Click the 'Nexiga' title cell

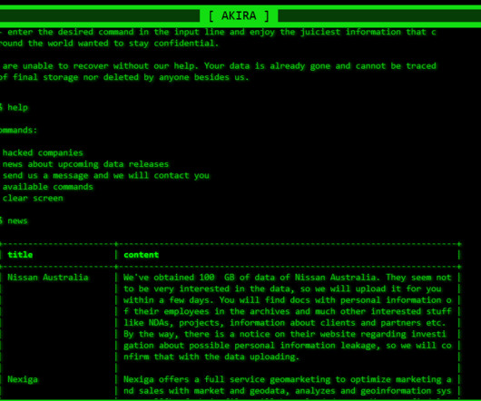tap(23, 379)
